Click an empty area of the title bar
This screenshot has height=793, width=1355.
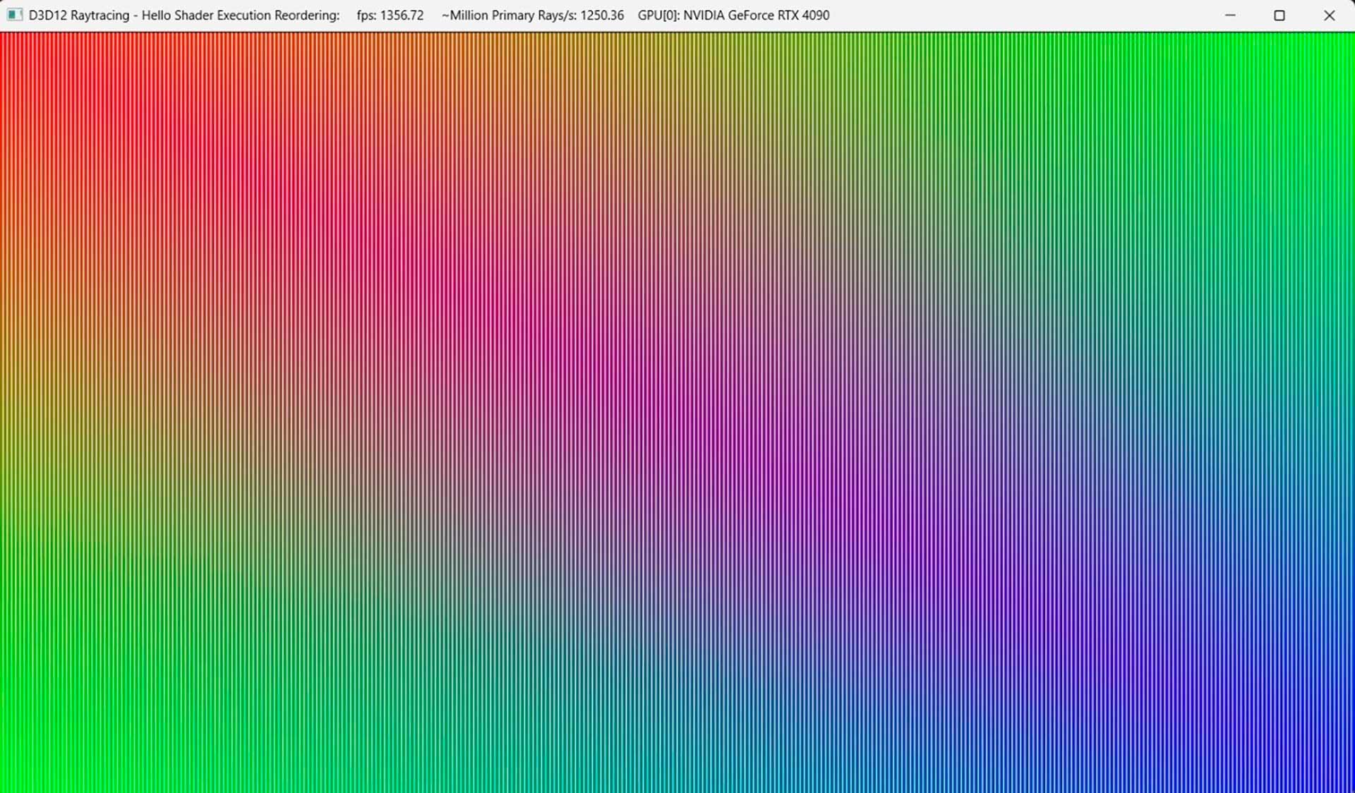pyautogui.click(x=1023, y=15)
